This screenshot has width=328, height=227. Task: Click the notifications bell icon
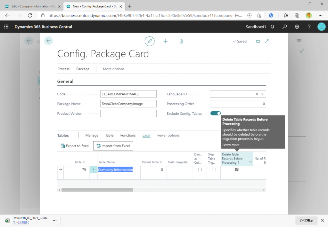[x=272, y=27]
